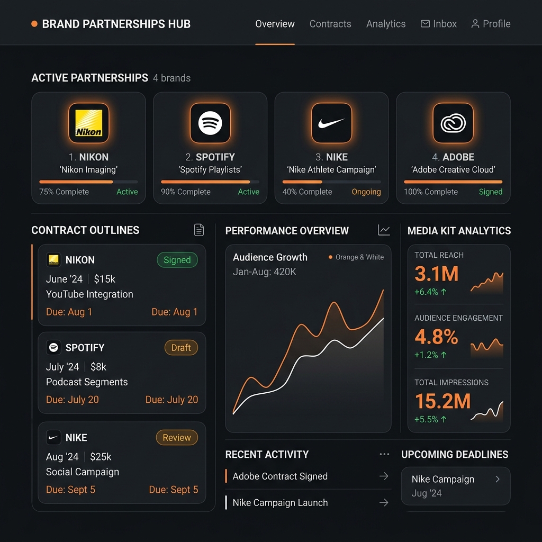Click 'Social Campaign' in Nike contract
The height and width of the screenshot is (542, 542).
click(83, 472)
